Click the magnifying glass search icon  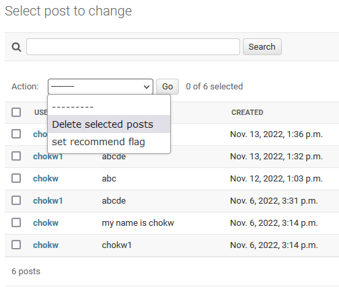[x=16, y=47]
